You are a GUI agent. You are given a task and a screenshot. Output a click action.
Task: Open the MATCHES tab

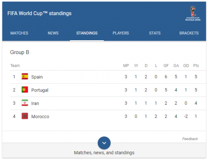(x=19, y=33)
